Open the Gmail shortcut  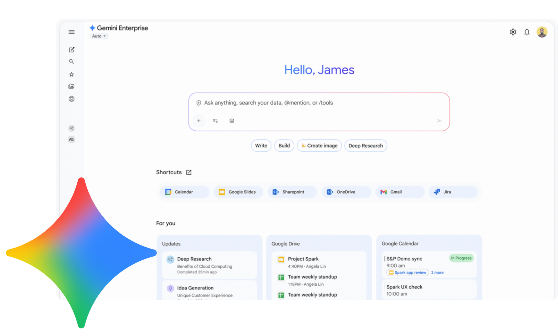[x=400, y=192]
